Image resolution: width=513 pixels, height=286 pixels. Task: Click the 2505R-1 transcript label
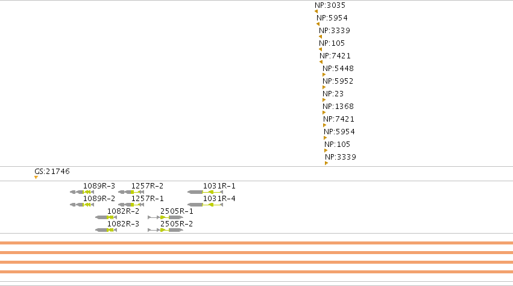click(177, 211)
